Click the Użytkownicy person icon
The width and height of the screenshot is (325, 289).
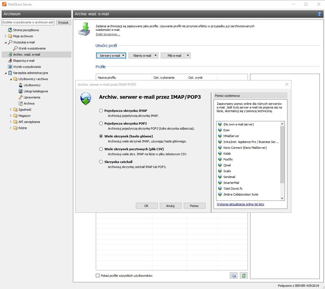21,85
